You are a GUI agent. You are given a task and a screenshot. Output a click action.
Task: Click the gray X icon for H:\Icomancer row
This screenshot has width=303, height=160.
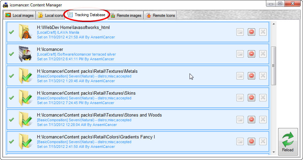(x=263, y=54)
